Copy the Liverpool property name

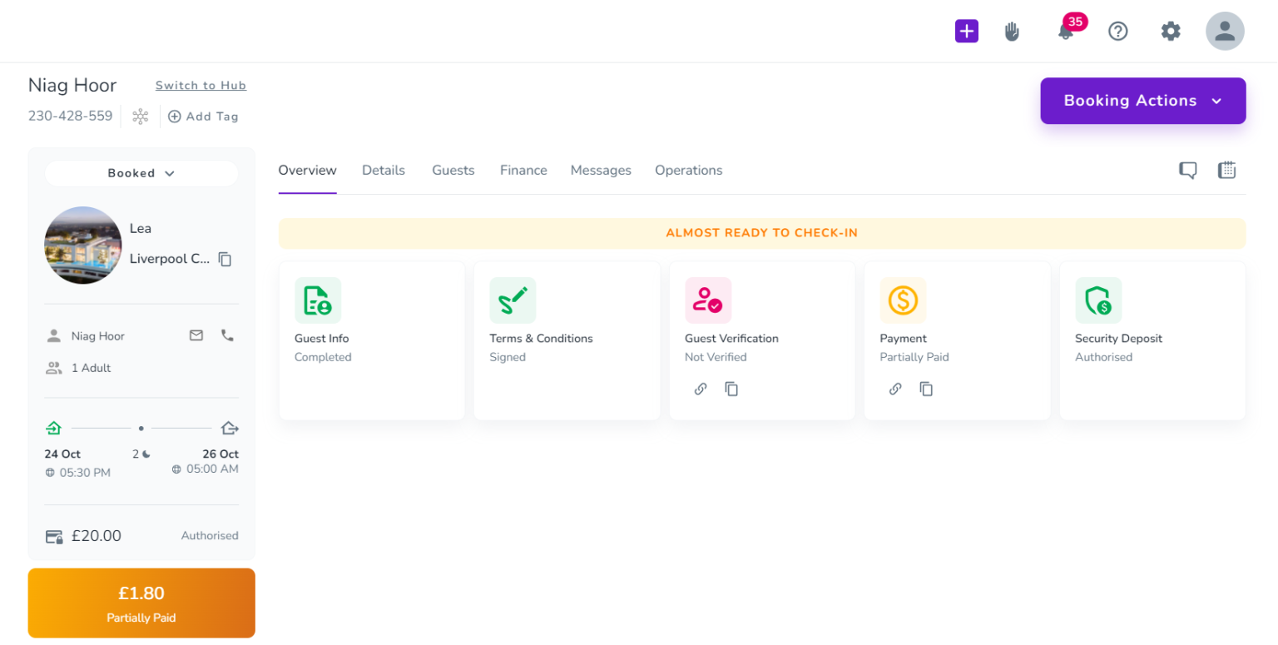[224, 259]
